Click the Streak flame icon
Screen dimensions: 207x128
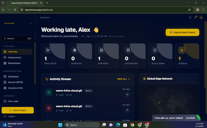pyautogui.click(x=182, y=50)
